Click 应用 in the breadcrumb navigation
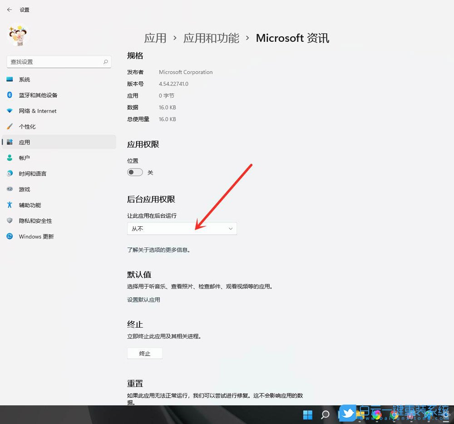Screen dimensions: 454x424 pos(156,38)
